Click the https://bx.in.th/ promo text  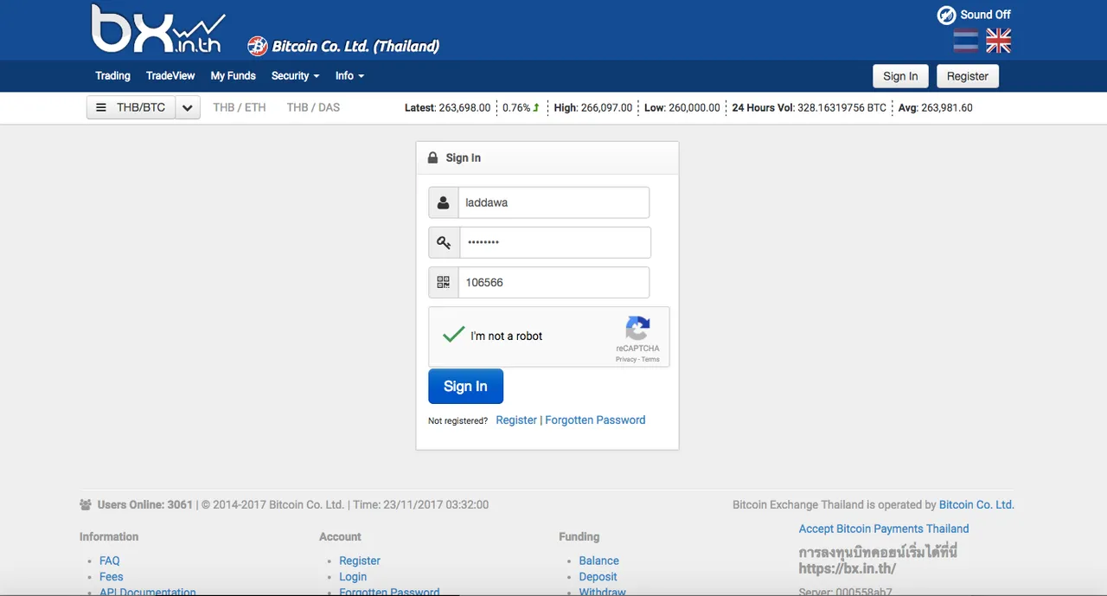[848, 568]
